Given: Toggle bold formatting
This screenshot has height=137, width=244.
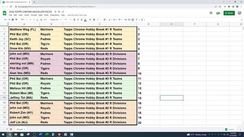Looking at the screenshot, I should (x=74, y=20).
